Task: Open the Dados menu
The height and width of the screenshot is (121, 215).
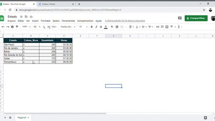Action: (56, 21)
